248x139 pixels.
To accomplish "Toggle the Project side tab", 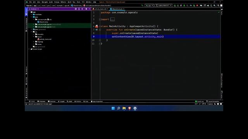I will pos(26,12).
